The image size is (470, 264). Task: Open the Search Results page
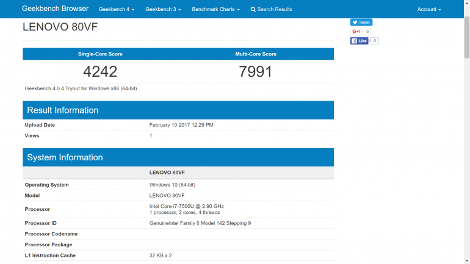click(x=271, y=9)
